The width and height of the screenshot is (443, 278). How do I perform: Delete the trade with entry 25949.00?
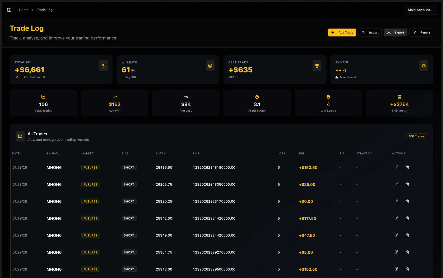(407, 235)
